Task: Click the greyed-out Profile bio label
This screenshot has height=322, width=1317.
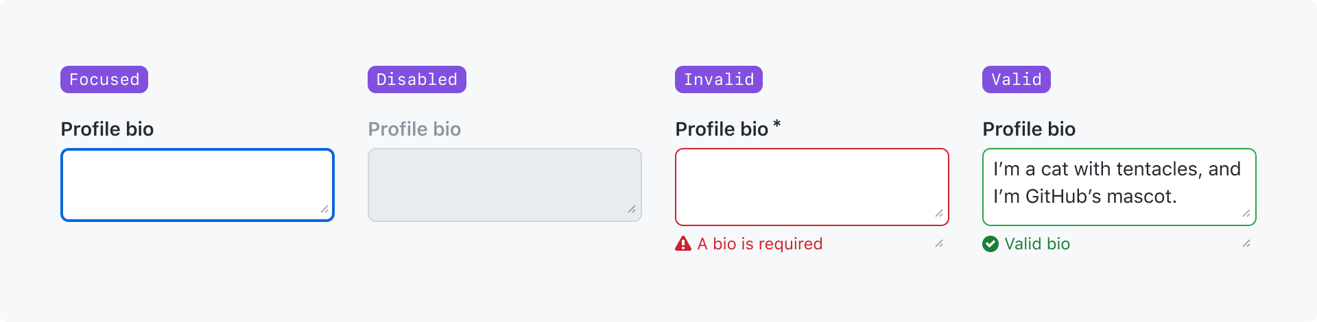Action: click(414, 129)
